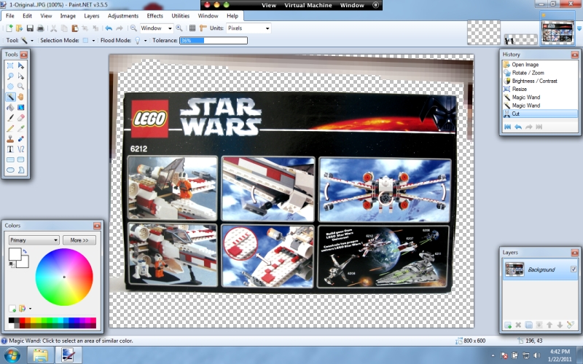Select the Clone Stamp tool
The image size is (583, 364).
pos(10,138)
